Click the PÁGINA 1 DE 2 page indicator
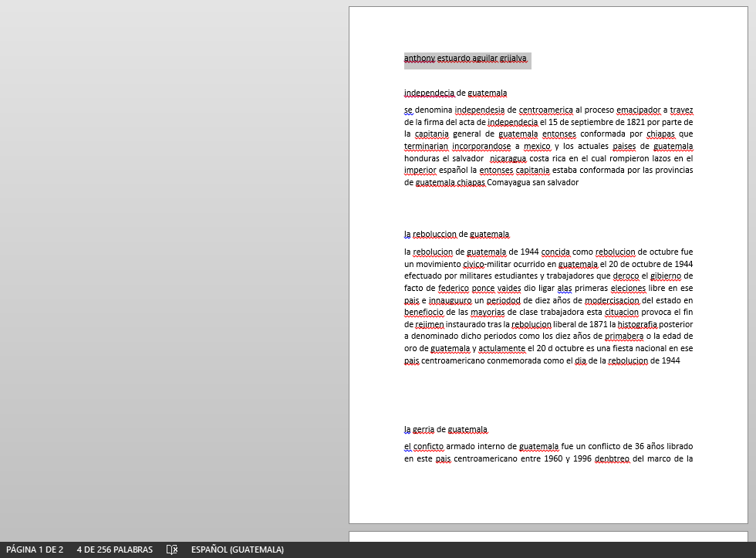This screenshot has width=756, height=558. point(35,550)
